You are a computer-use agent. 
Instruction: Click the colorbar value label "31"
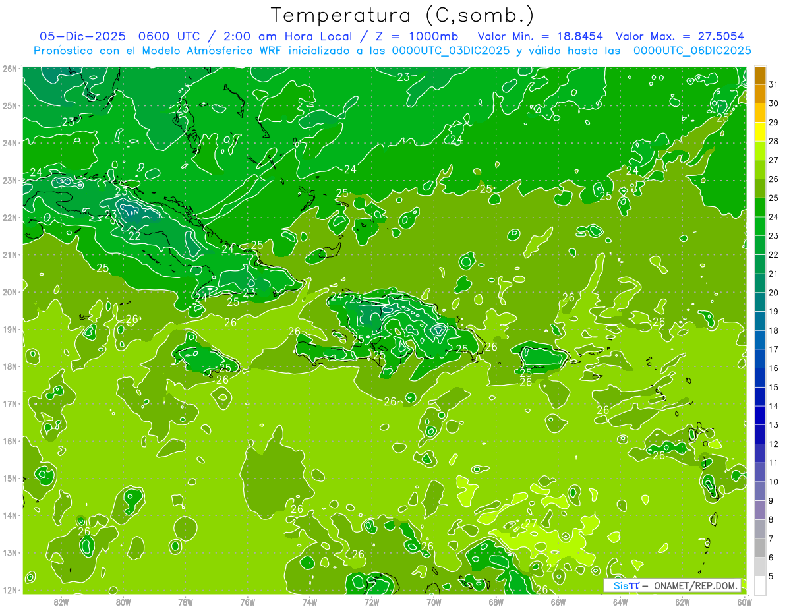[774, 84]
